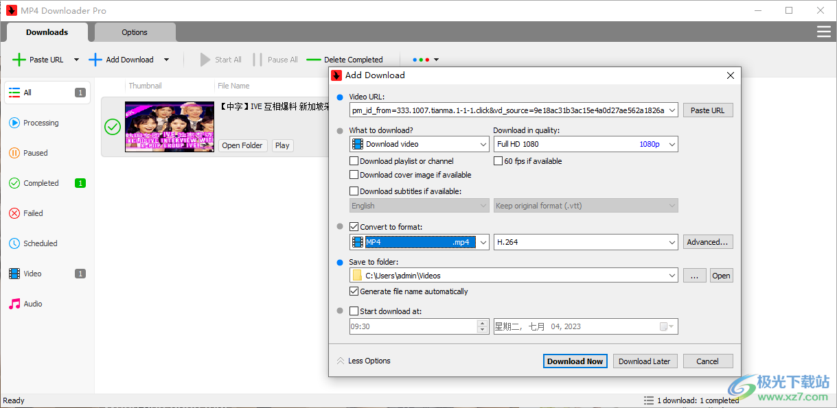837x408 pixels.
Task: Open the Paste URL dropdown arrow
Action: (76, 60)
